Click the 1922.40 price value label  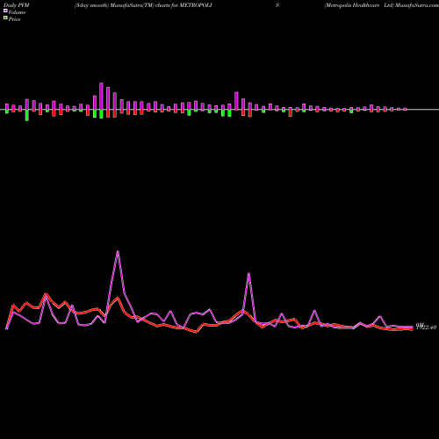point(427,327)
